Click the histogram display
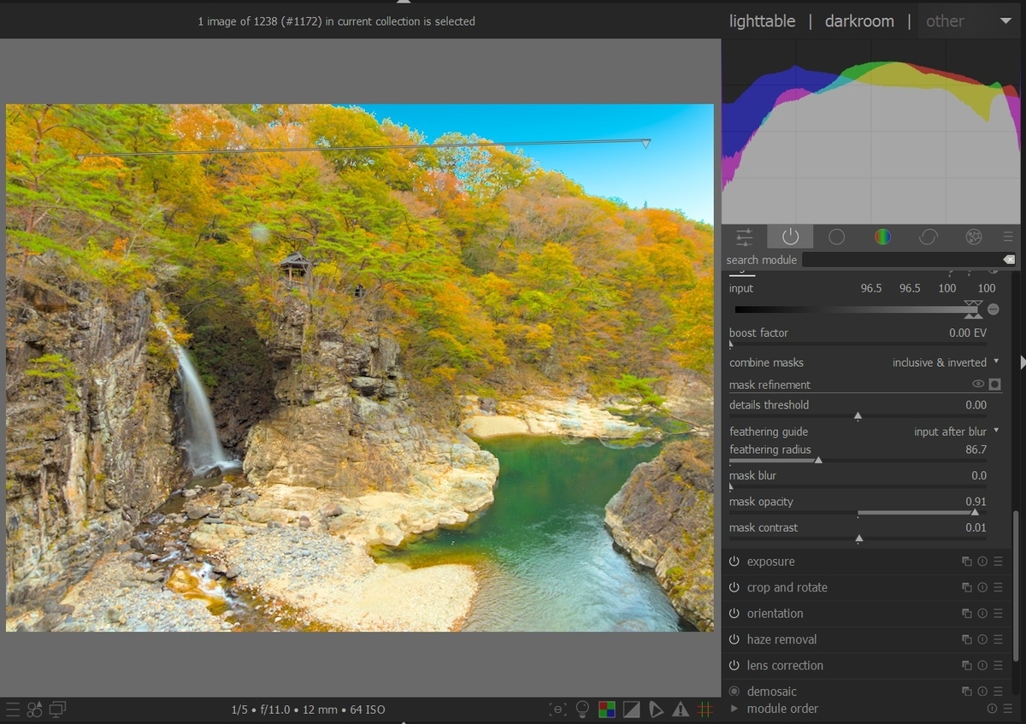 point(871,132)
